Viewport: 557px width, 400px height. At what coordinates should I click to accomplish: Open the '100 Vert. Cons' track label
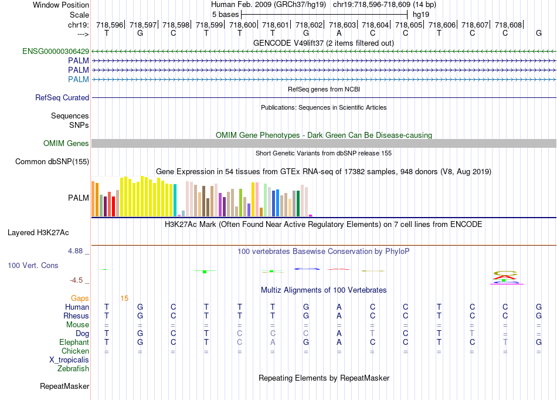click(33, 265)
